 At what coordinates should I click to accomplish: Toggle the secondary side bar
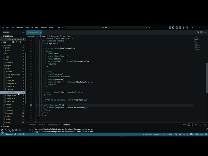click(180, 27)
